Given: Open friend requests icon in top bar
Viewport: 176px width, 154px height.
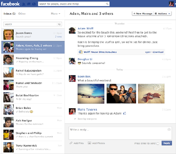Looking at the screenshot, I should tap(23, 4).
